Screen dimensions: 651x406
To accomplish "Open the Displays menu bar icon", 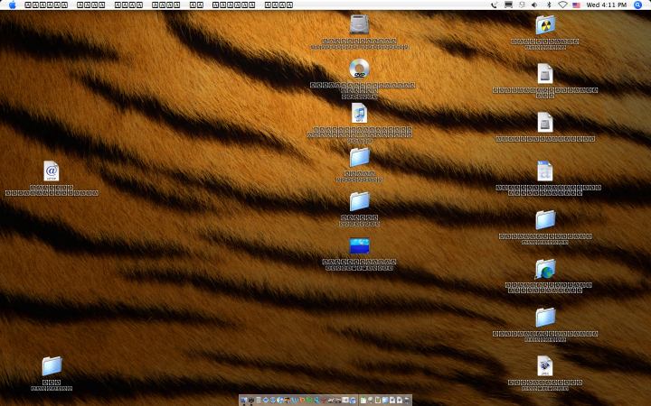I will coord(508,5).
